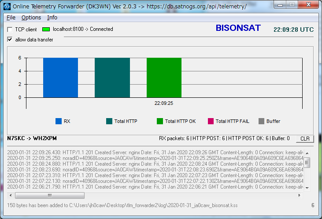Click the CLR button
The height and width of the screenshot is (219, 322).
click(305, 139)
